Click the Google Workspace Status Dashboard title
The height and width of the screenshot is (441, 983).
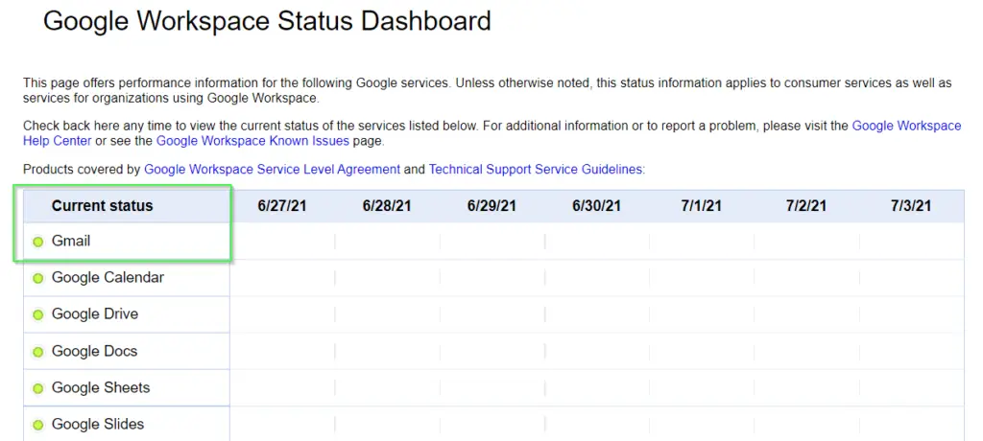267,22
